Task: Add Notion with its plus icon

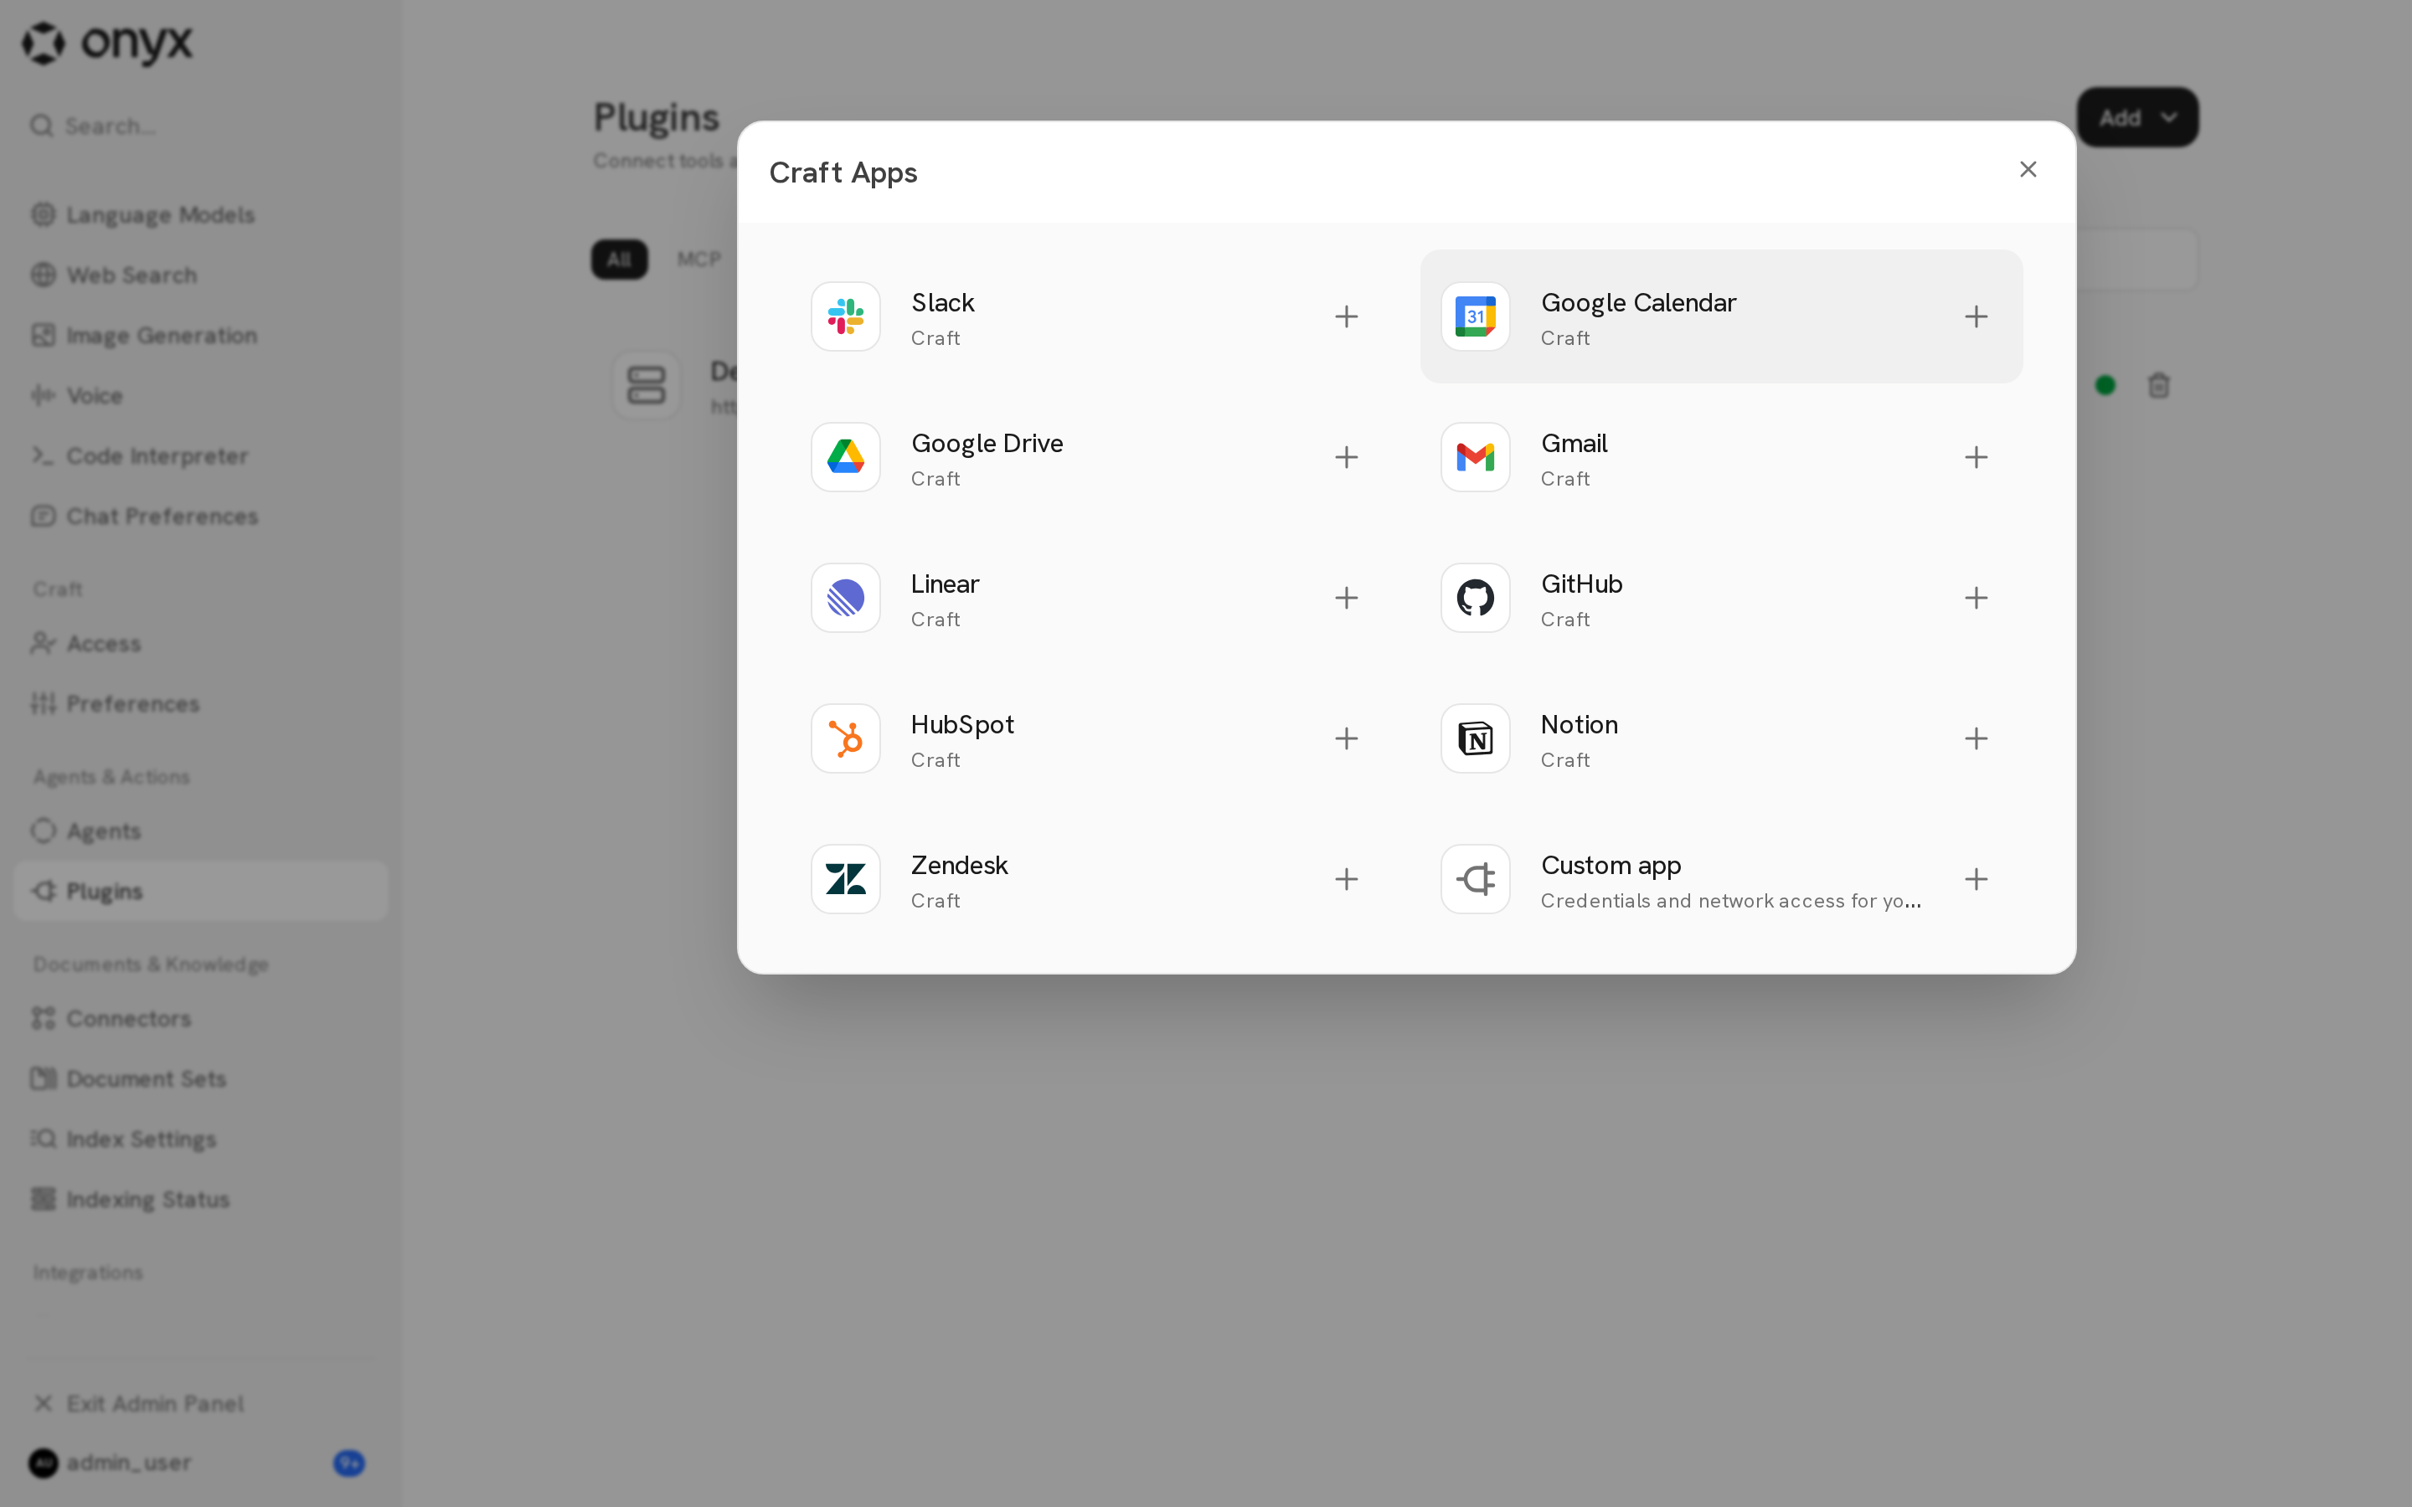Action: pos(1976,738)
